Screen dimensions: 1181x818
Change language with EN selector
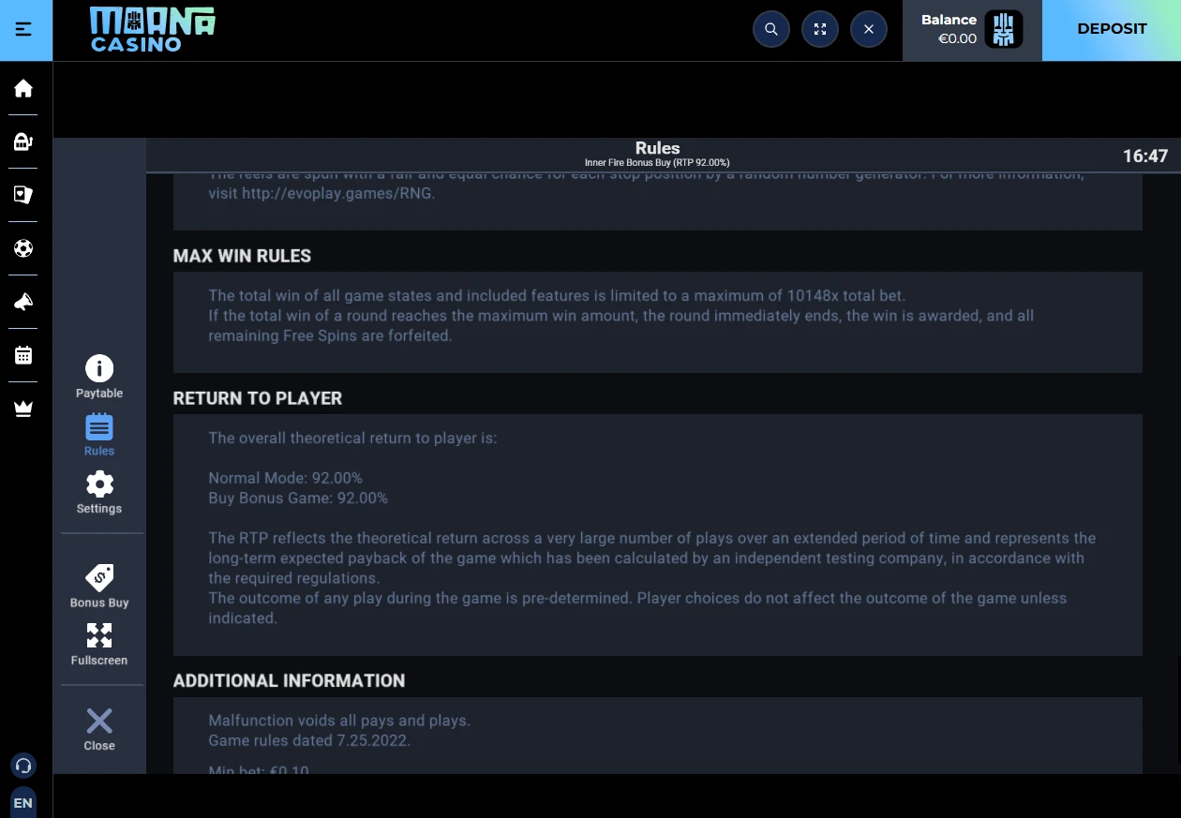pos(23,803)
